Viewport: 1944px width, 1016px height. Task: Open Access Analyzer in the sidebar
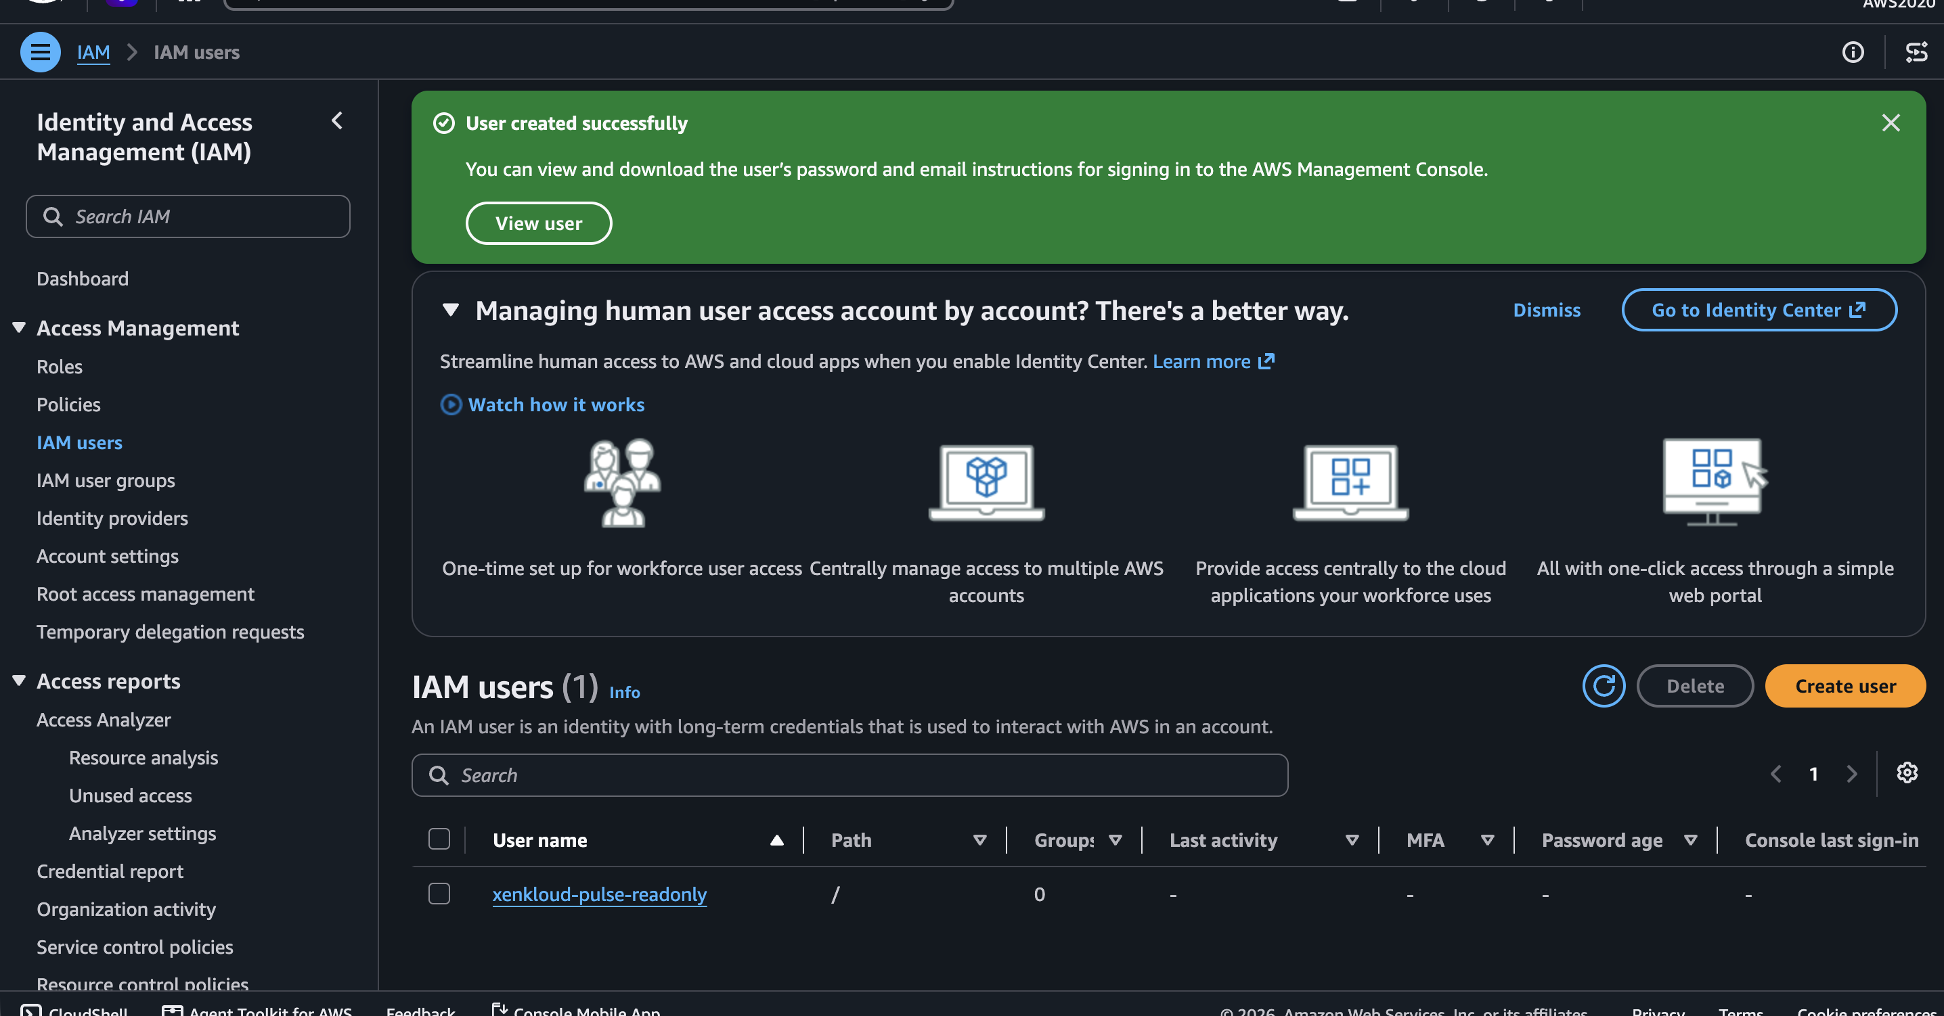(104, 720)
